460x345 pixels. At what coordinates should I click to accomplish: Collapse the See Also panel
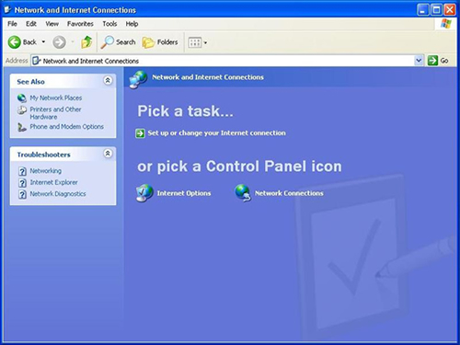[x=108, y=81]
